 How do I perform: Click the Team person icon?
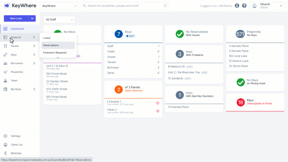(5, 80)
